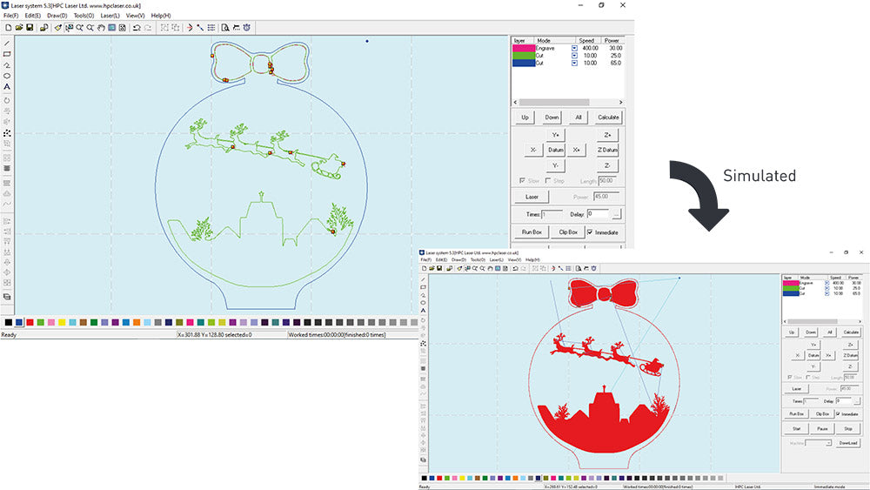Select the Rectangle drawing tool

7,54
